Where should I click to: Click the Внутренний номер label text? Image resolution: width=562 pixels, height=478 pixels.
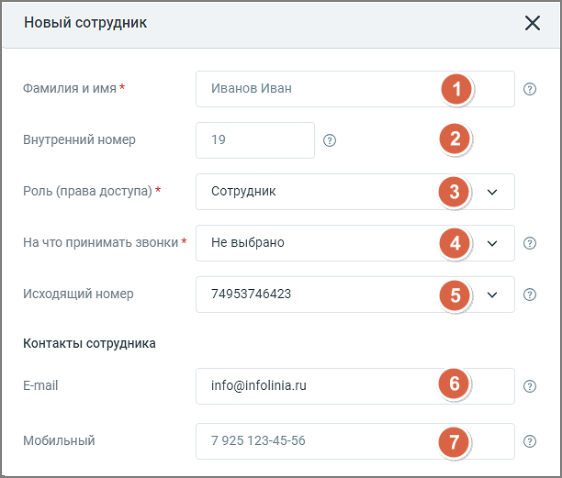79,139
